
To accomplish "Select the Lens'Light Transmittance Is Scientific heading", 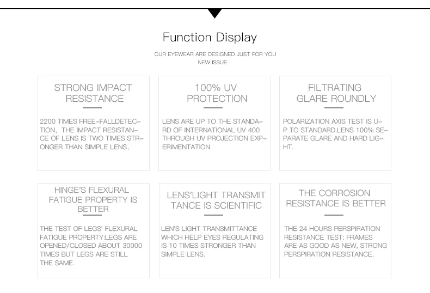I will [x=216, y=200].
